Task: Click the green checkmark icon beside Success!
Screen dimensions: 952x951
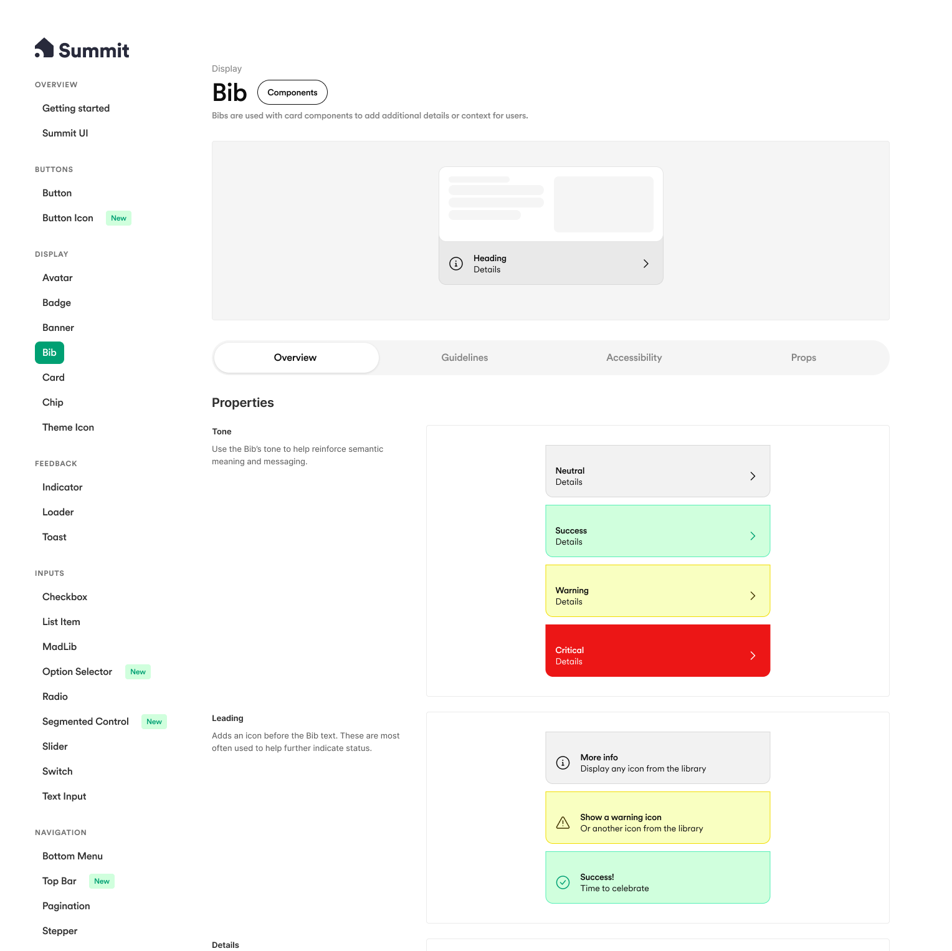Action: point(563,882)
